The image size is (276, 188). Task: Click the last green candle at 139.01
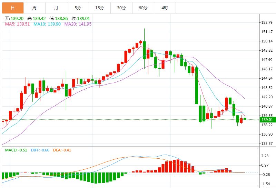(x=245, y=119)
